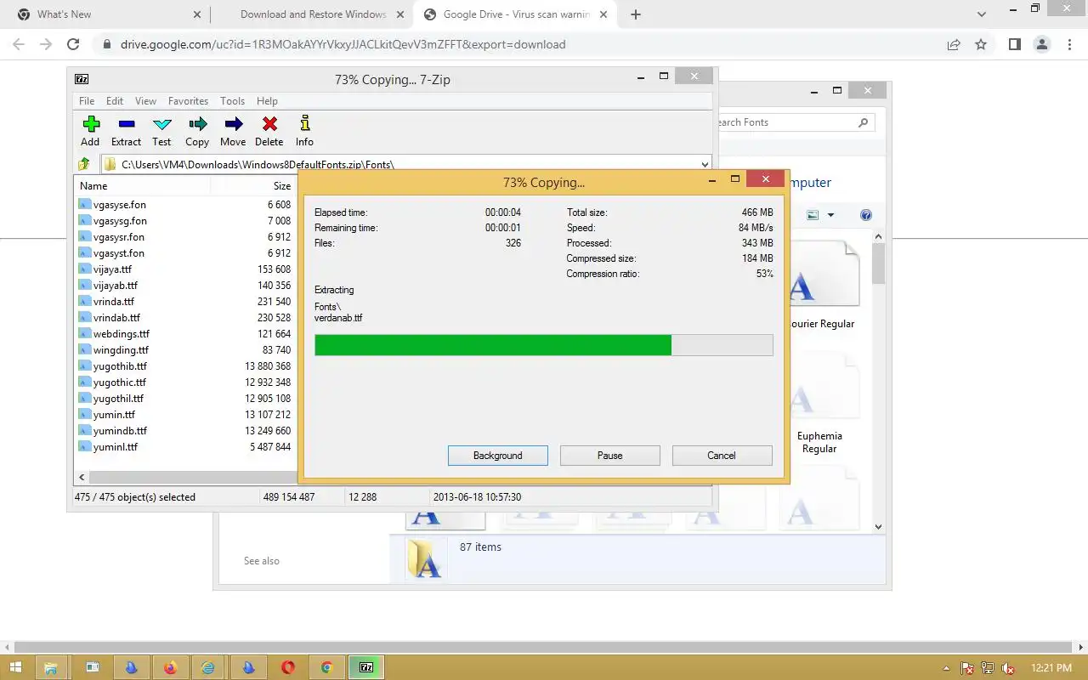Screen dimensions: 1088x680
Task: Click the Extract toolbar icon in 7-Zip
Action: pos(127,124)
